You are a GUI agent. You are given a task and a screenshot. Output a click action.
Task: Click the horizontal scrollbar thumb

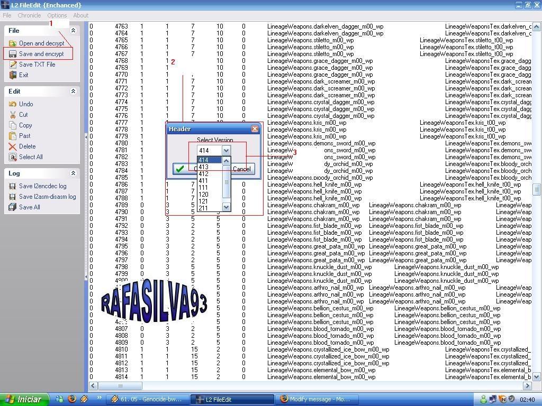pos(120,385)
